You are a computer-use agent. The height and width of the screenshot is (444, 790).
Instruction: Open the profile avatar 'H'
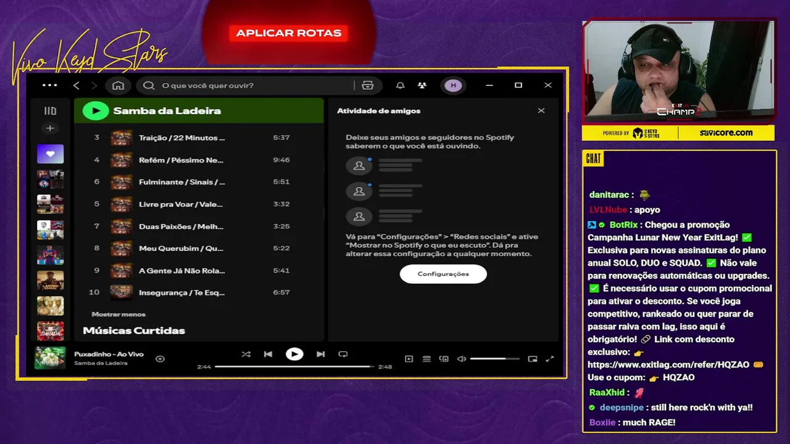[x=453, y=85]
